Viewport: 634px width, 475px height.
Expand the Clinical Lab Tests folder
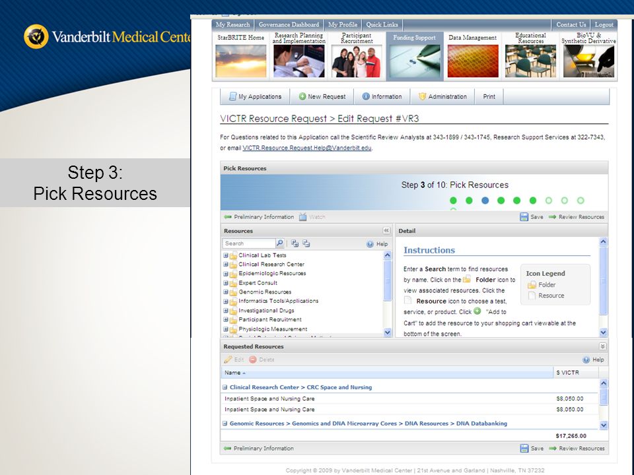(226, 255)
